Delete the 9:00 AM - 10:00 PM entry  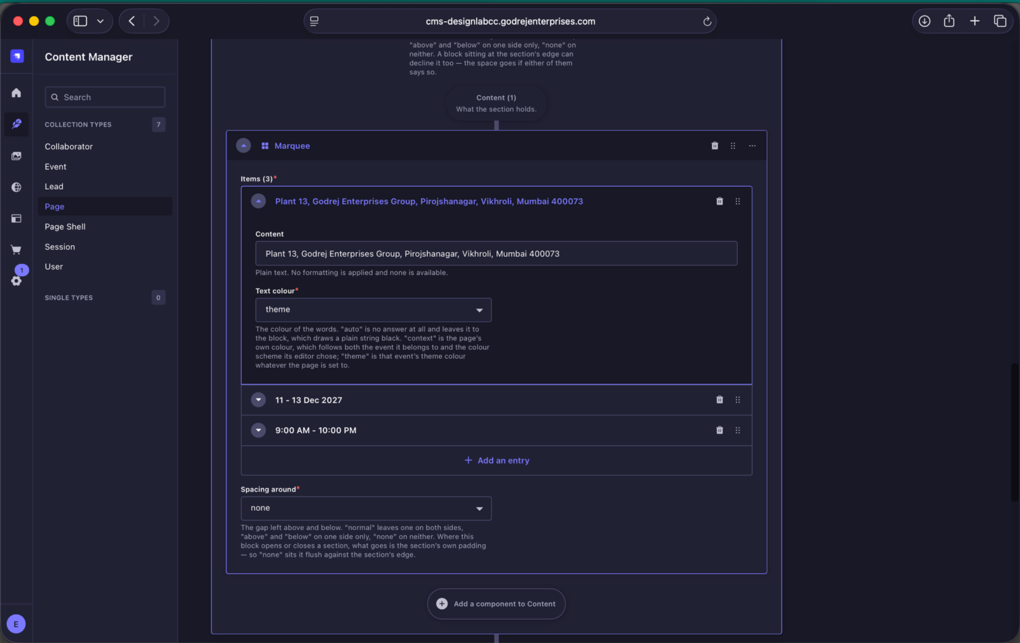click(719, 430)
